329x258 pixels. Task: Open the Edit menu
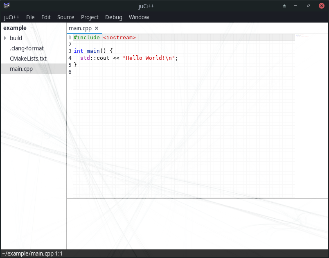[46, 17]
